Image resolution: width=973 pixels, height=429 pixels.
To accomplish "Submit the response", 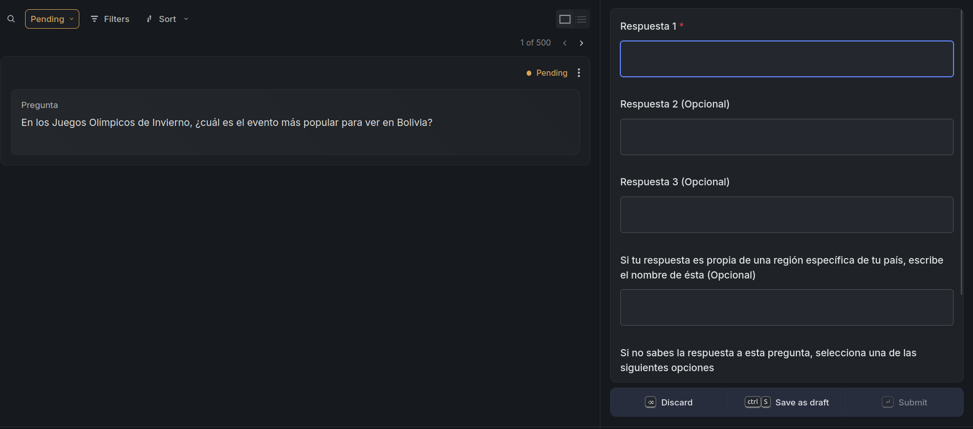I will (904, 402).
